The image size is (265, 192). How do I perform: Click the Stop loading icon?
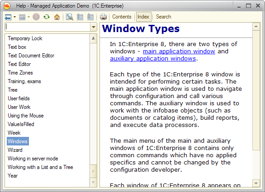click(x=36, y=17)
